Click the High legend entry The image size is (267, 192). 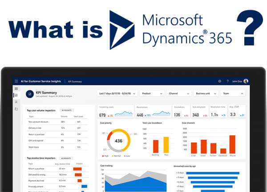[x=105, y=156]
